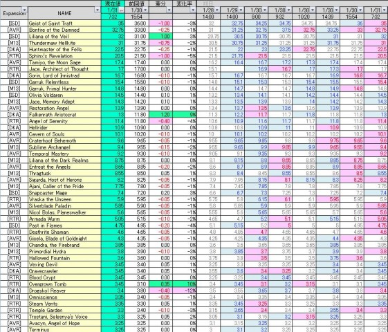Select the Garruk Relentless cell
The width and height of the screenshot is (388, 332).
(64, 82)
